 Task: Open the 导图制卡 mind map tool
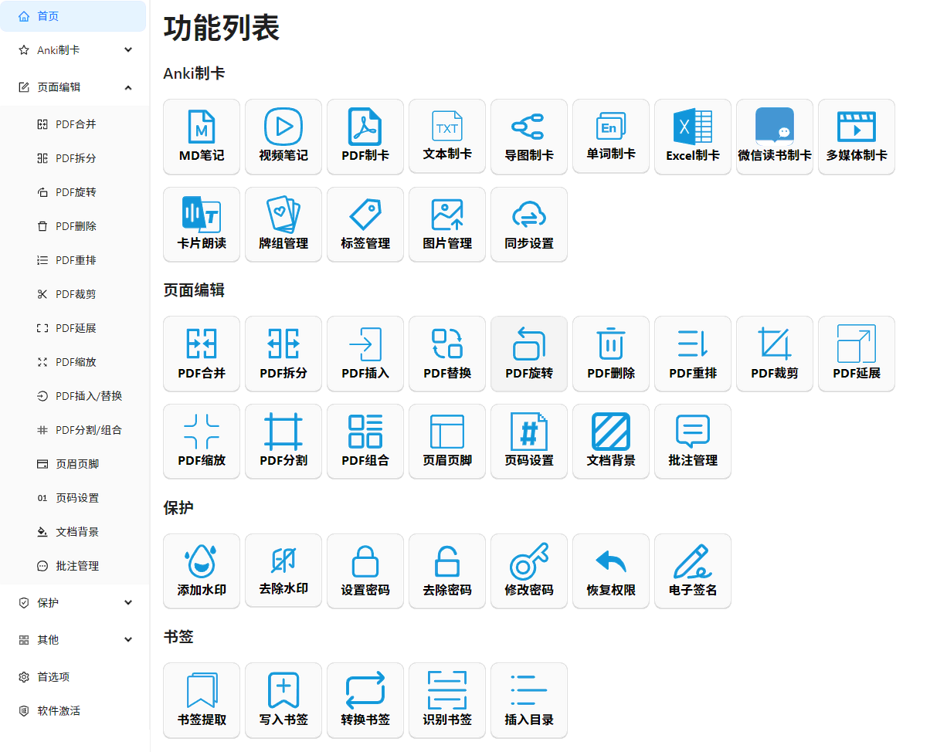(x=529, y=137)
